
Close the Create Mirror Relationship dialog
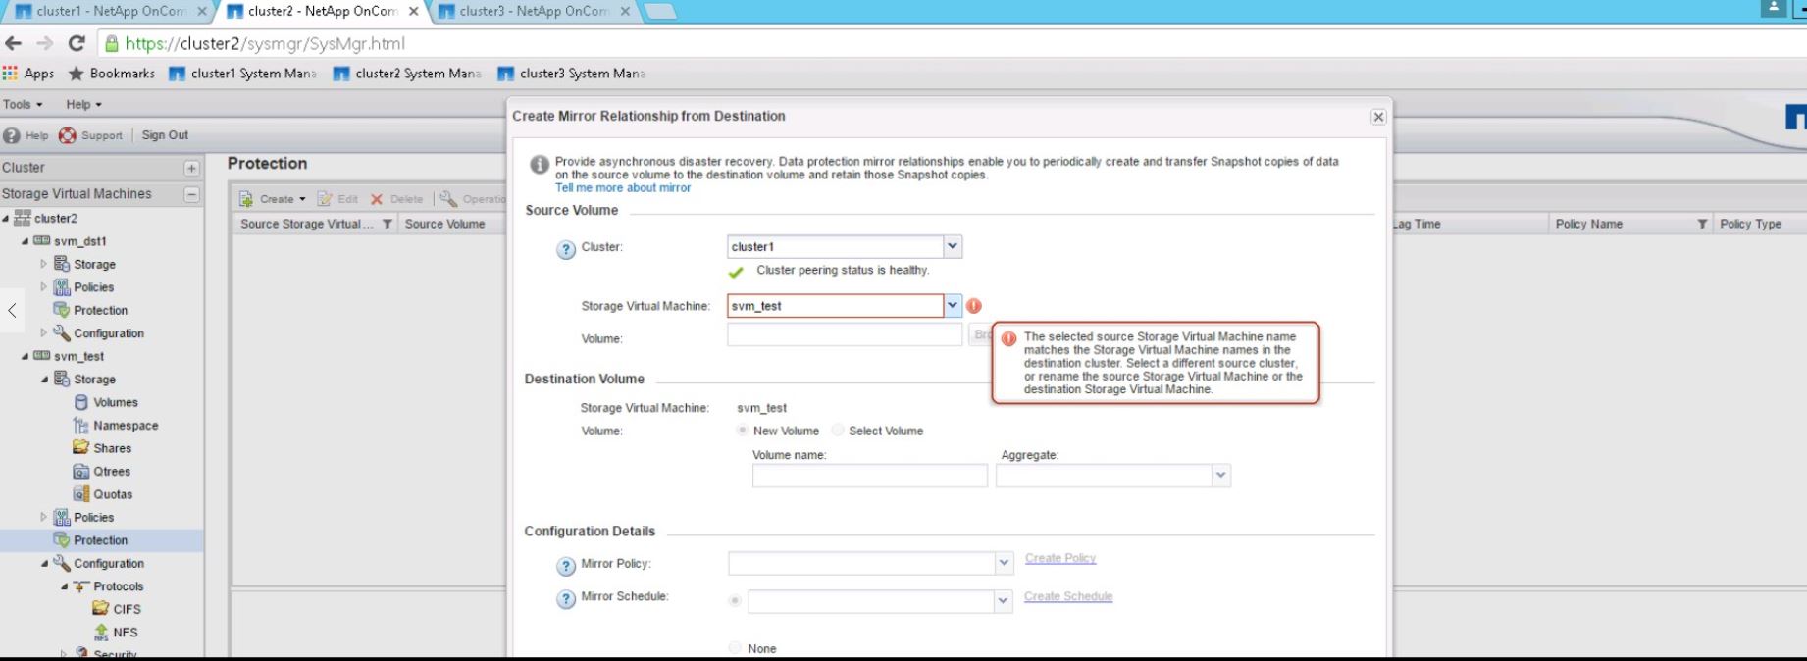click(x=1378, y=117)
